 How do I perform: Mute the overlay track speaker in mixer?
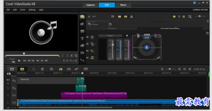pyautogui.click(x=87, y=44)
